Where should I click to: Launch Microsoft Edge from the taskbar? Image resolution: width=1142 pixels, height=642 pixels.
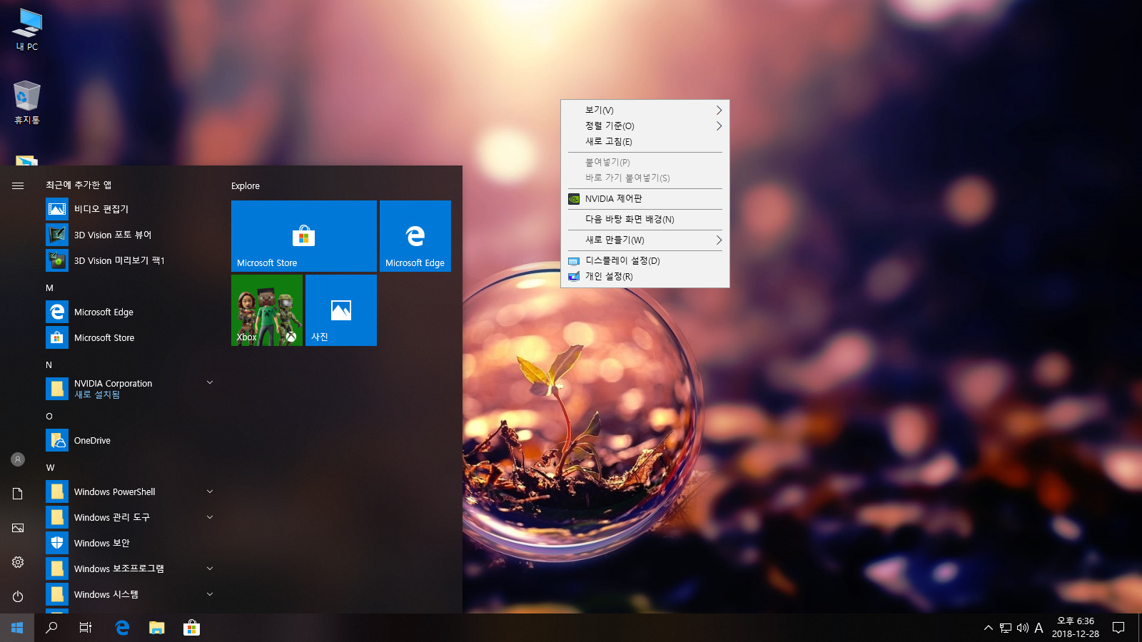tap(122, 628)
